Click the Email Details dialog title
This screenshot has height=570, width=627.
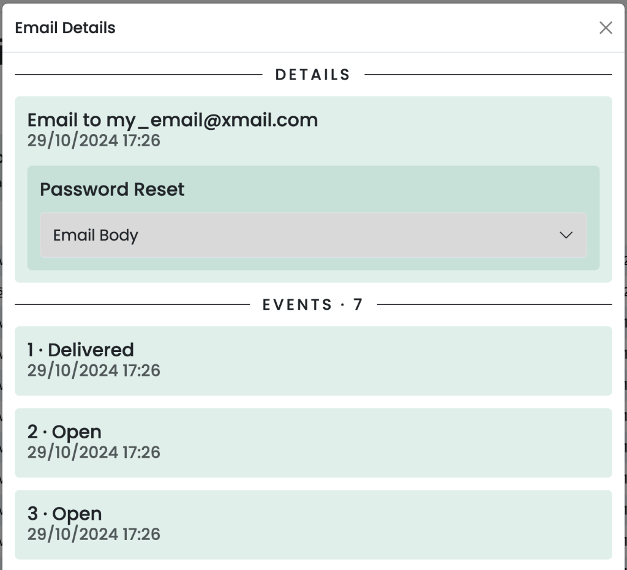[65, 28]
